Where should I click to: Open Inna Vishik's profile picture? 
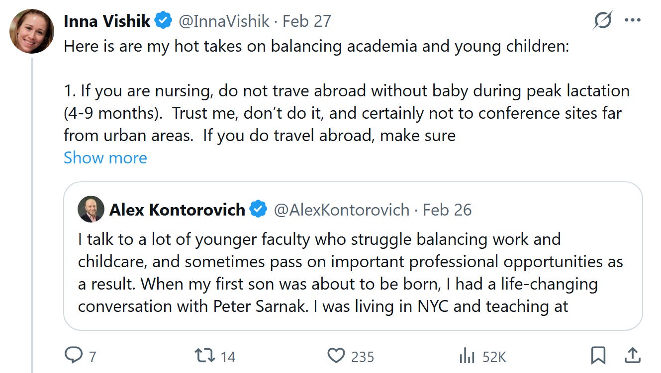coord(32,31)
